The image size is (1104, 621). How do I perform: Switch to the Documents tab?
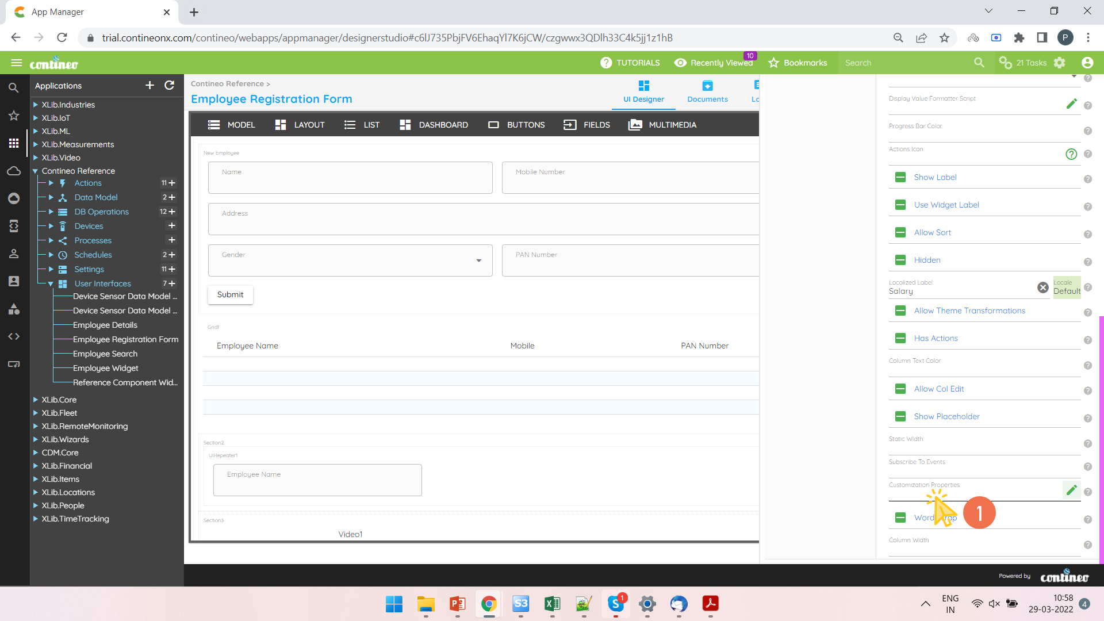(x=707, y=91)
